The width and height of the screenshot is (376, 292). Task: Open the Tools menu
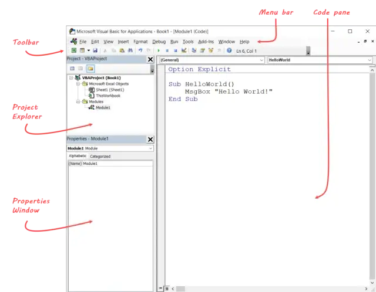188,42
